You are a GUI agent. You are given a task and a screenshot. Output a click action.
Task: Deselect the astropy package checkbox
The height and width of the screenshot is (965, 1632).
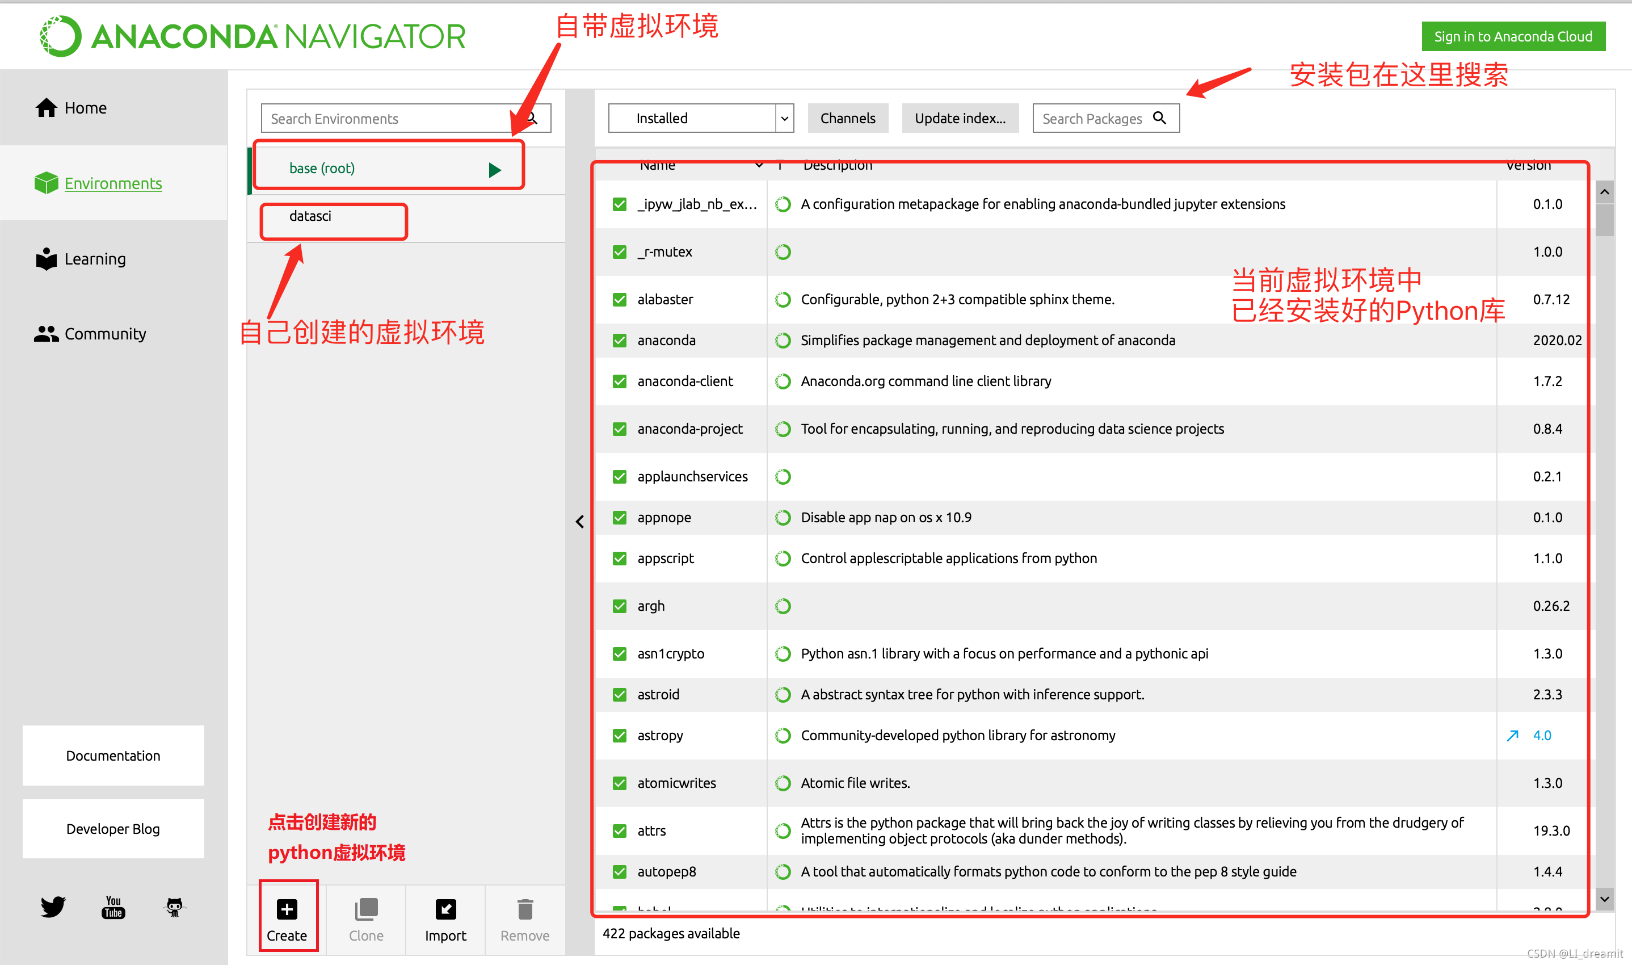[x=620, y=736]
